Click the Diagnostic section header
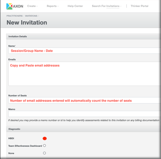This screenshot has height=159, width=161. [83, 129]
